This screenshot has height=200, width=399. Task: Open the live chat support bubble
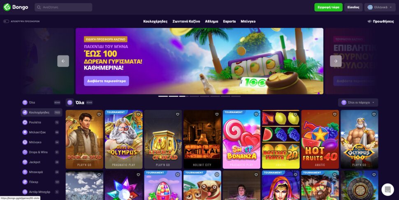coord(387,190)
